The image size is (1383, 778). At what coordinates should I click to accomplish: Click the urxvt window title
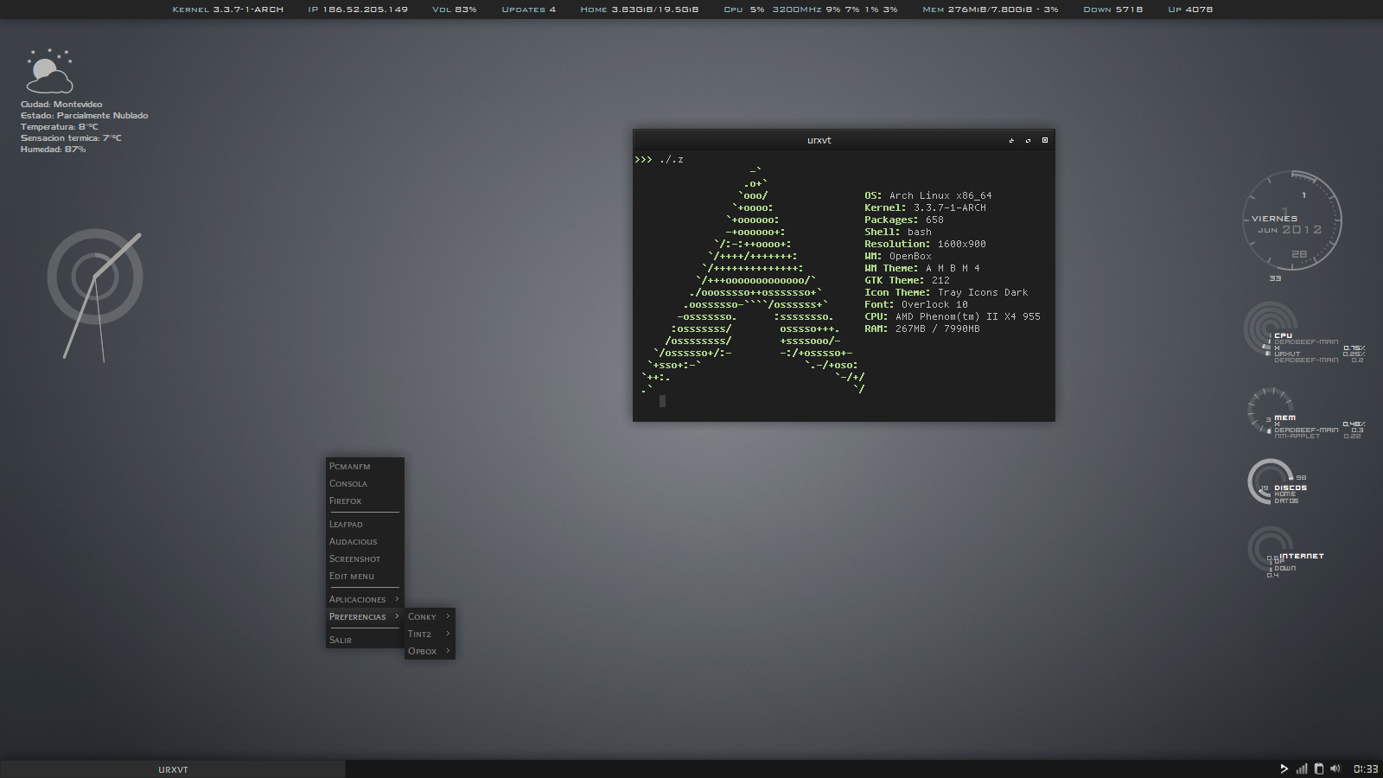tap(819, 140)
